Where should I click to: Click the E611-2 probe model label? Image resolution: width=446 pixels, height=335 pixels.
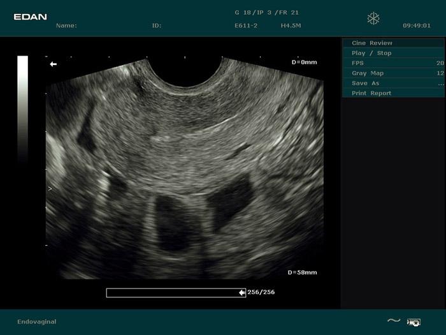pos(245,26)
